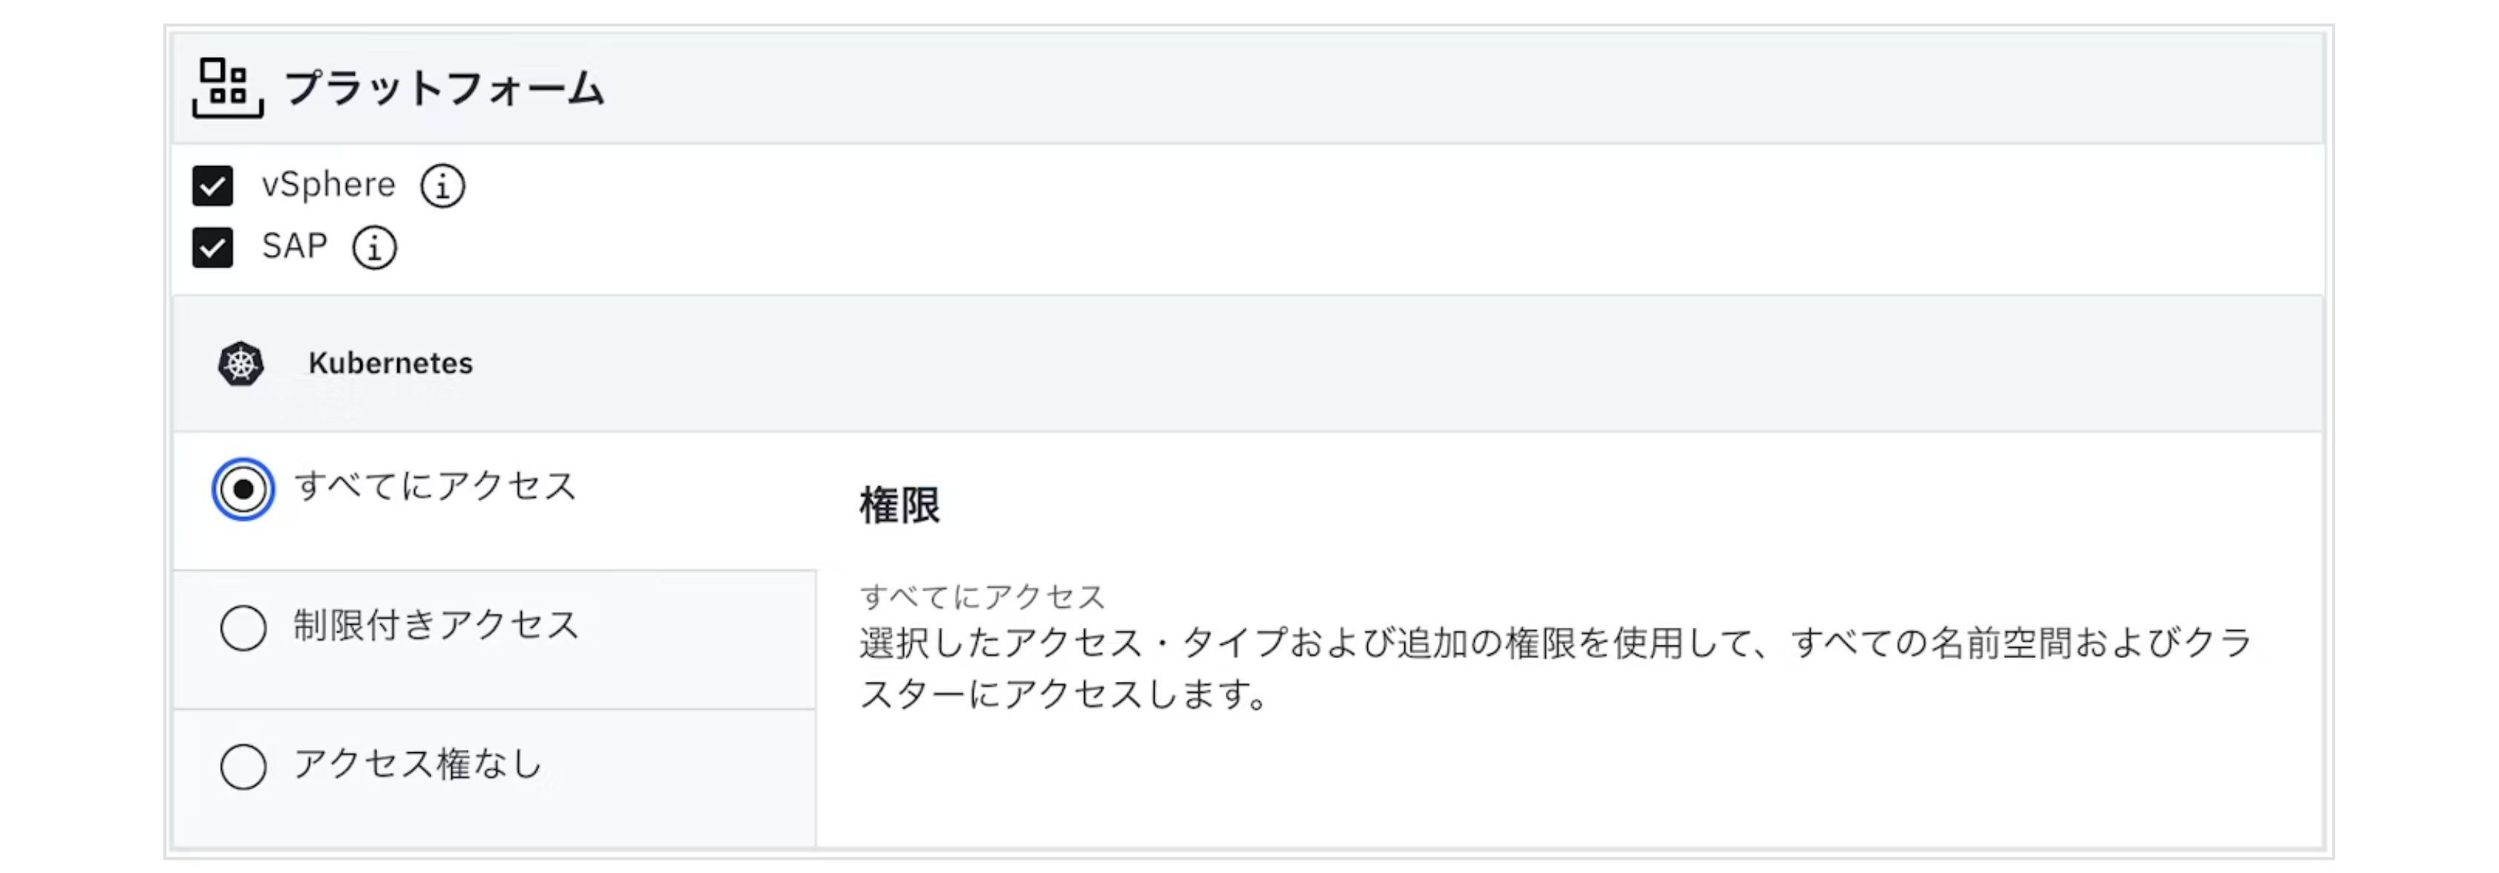Click the 権限 heading
This screenshot has width=2499, height=873.
click(899, 505)
